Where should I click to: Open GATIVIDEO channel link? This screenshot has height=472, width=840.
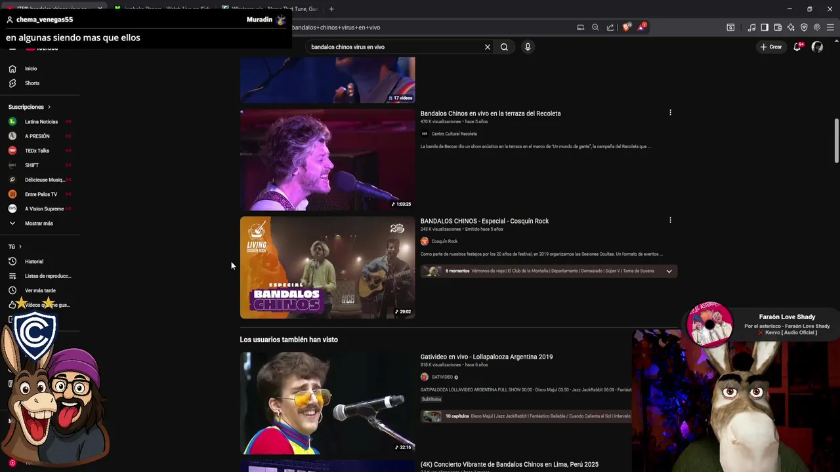click(442, 377)
